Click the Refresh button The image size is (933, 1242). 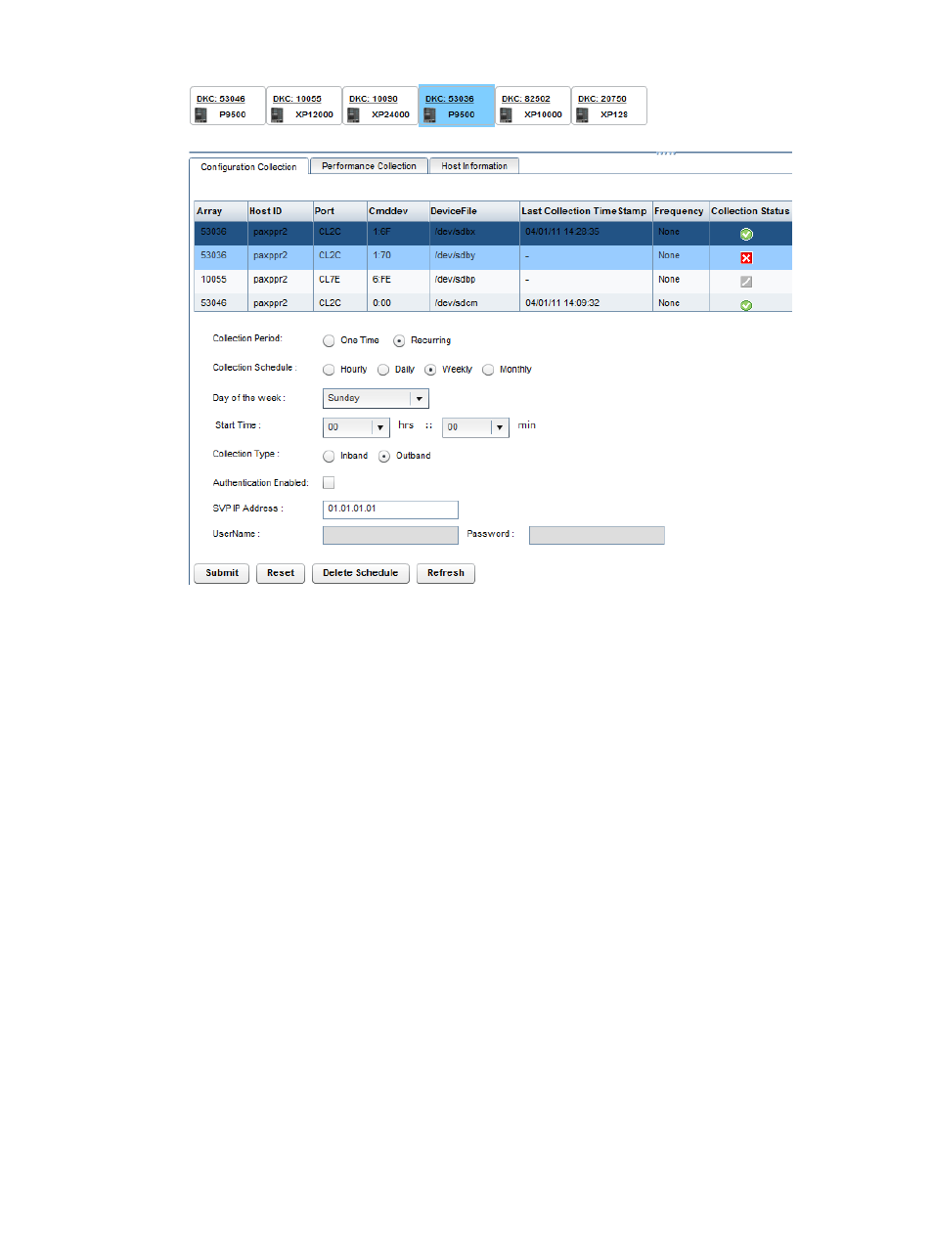pyautogui.click(x=446, y=573)
